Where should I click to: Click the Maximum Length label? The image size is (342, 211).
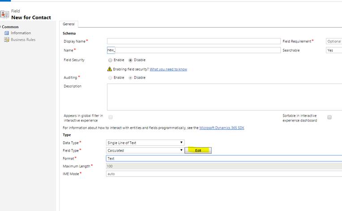tap(77, 166)
